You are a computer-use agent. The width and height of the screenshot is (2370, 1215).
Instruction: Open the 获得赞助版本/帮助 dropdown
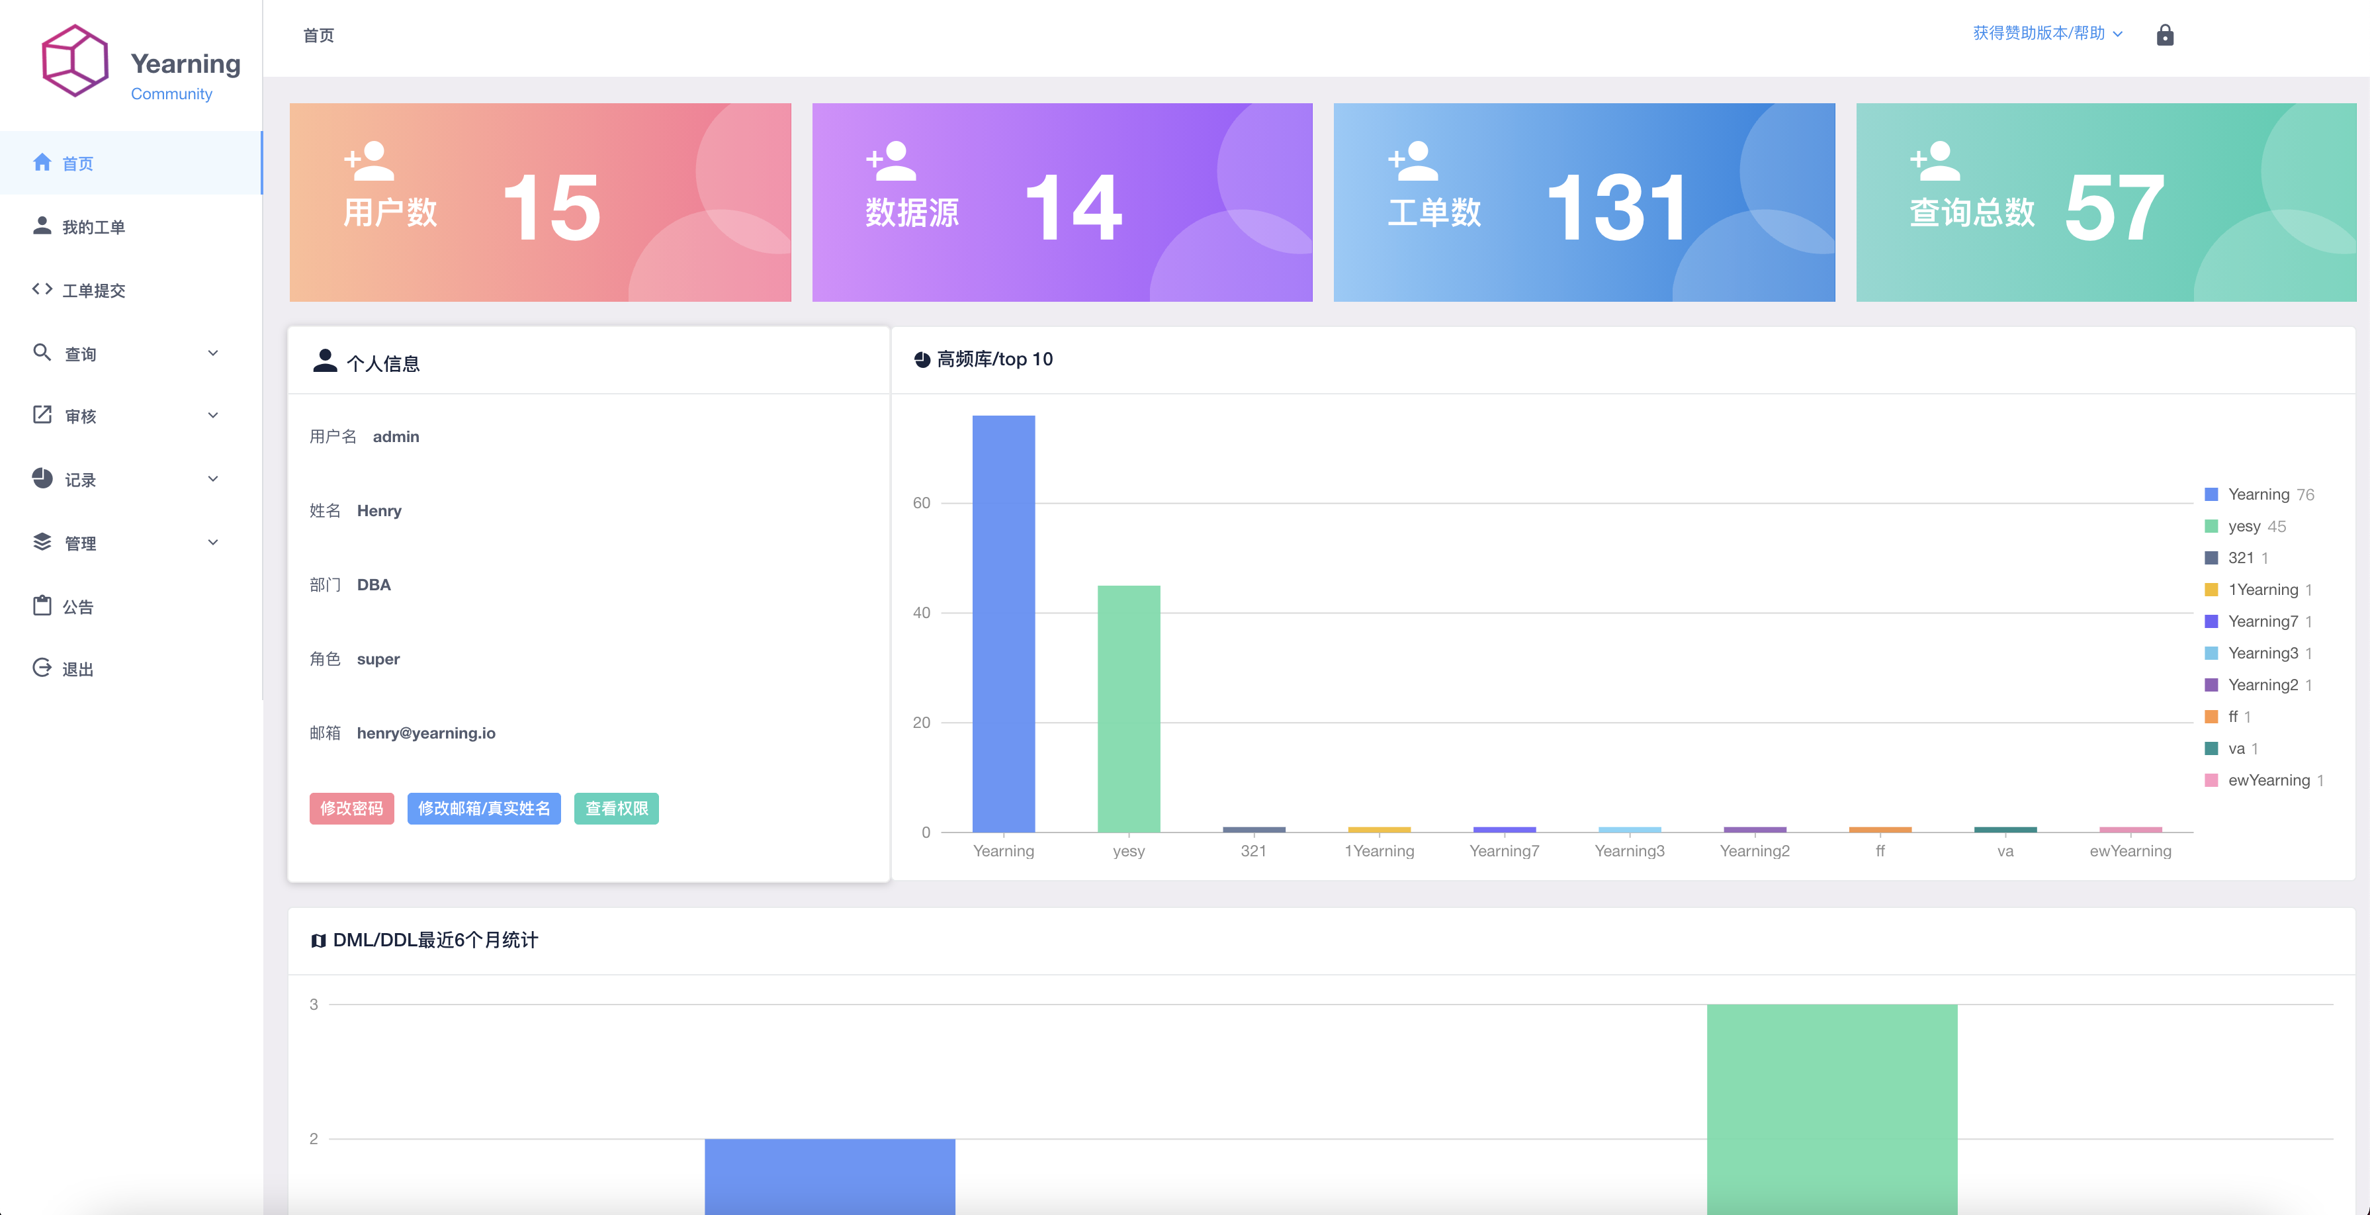coord(2047,33)
